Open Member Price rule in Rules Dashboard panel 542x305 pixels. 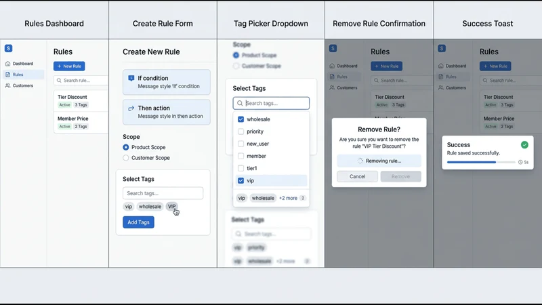click(81, 123)
